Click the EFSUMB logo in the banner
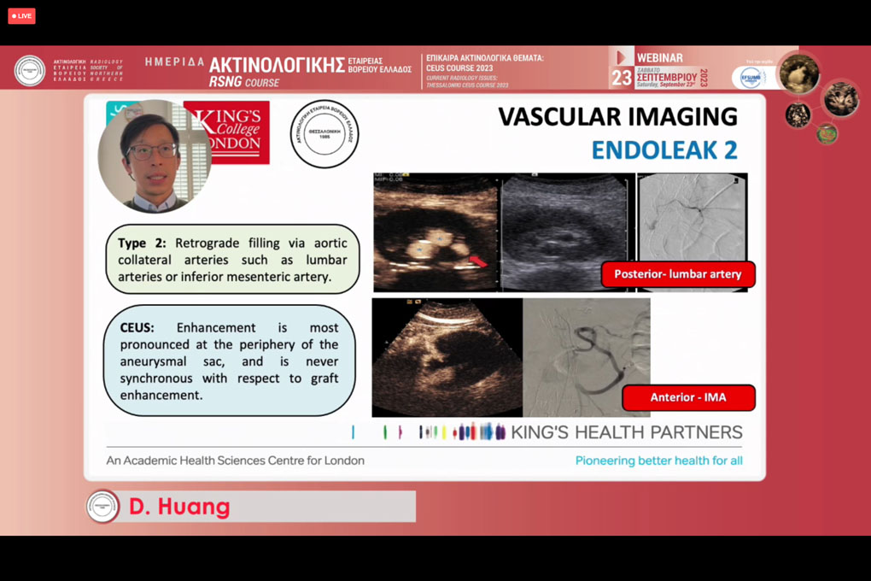Image resolution: width=871 pixels, height=581 pixels. pos(751,78)
